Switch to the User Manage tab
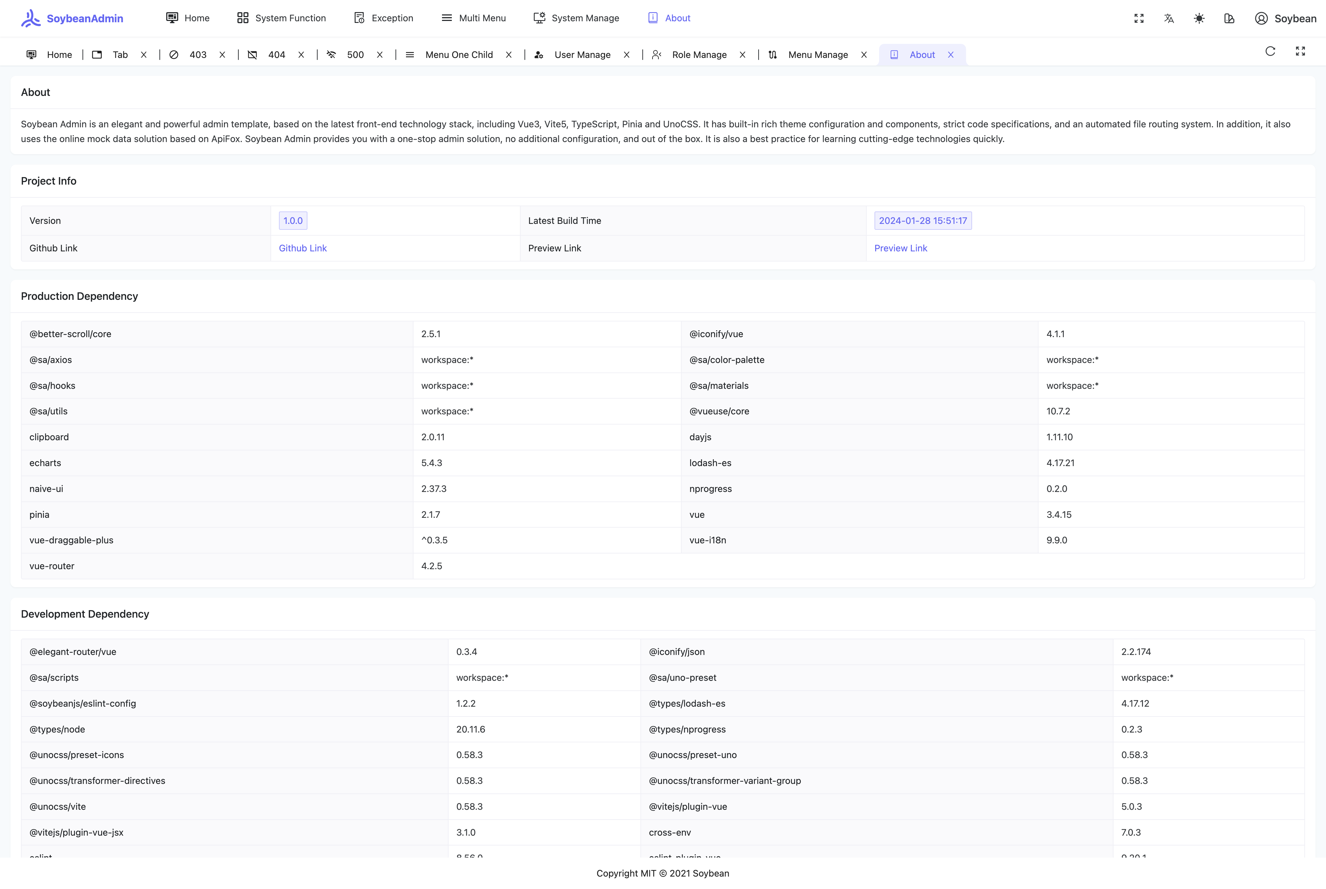Viewport: 1326px width, 889px height. (x=582, y=54)
